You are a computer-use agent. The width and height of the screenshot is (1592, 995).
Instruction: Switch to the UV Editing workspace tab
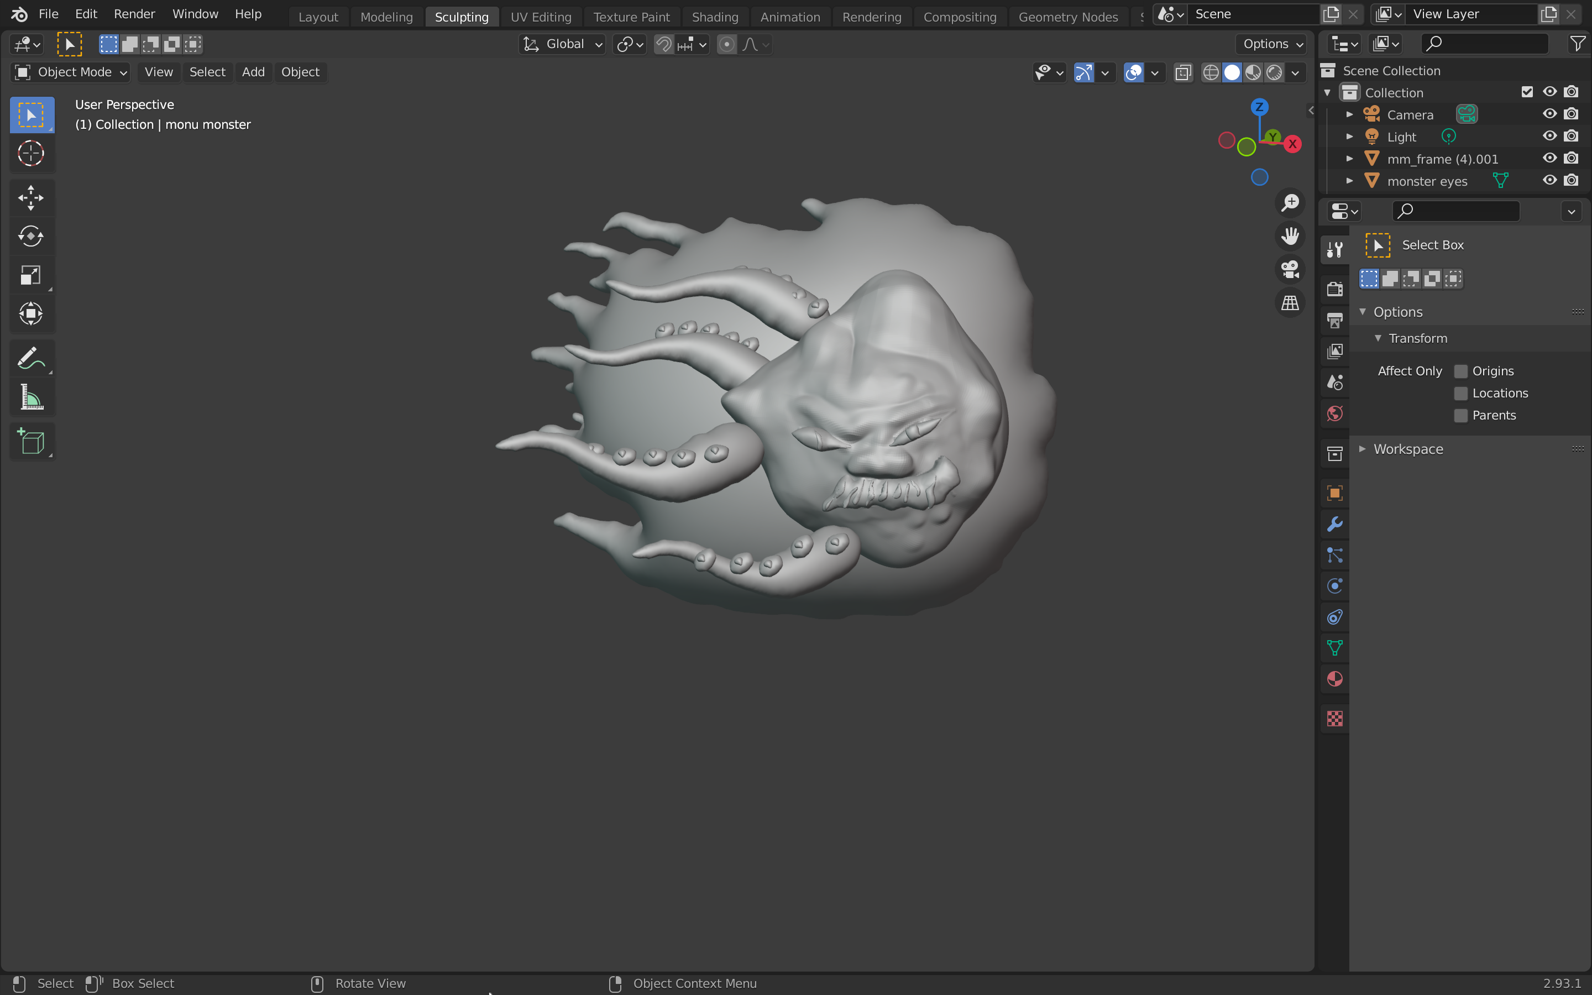pyautogui.click(x=541, y=17)
